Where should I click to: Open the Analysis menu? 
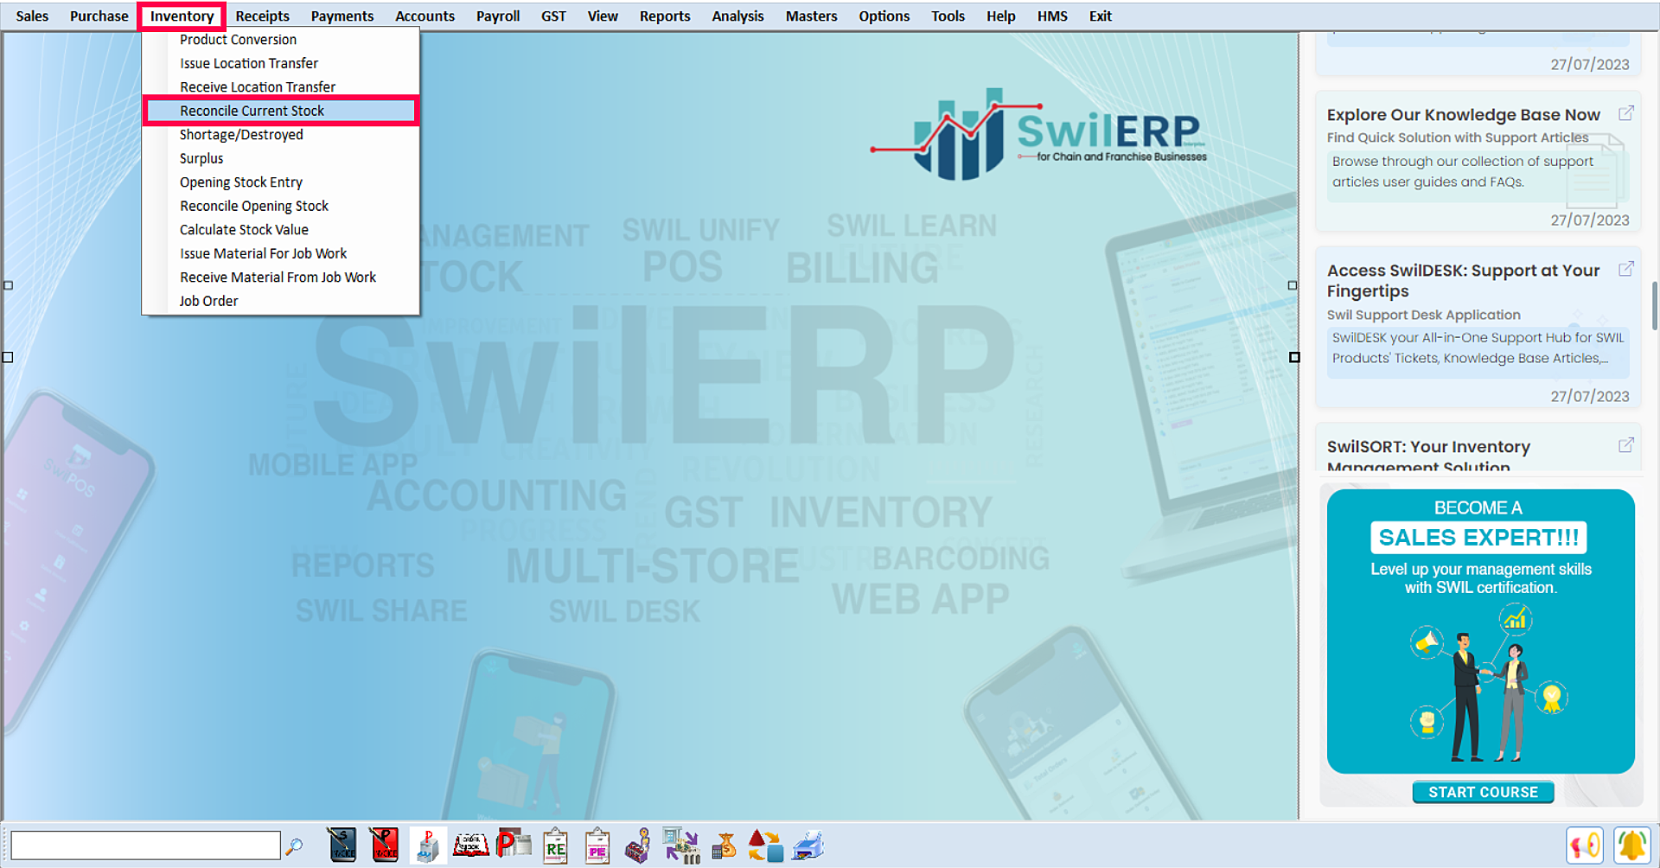pyautogui.click(x=737, y=16)
